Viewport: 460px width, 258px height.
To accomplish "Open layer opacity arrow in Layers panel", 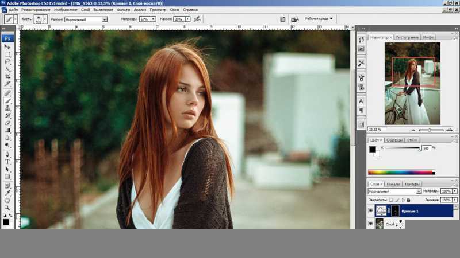I will click(x=454, y=191).
